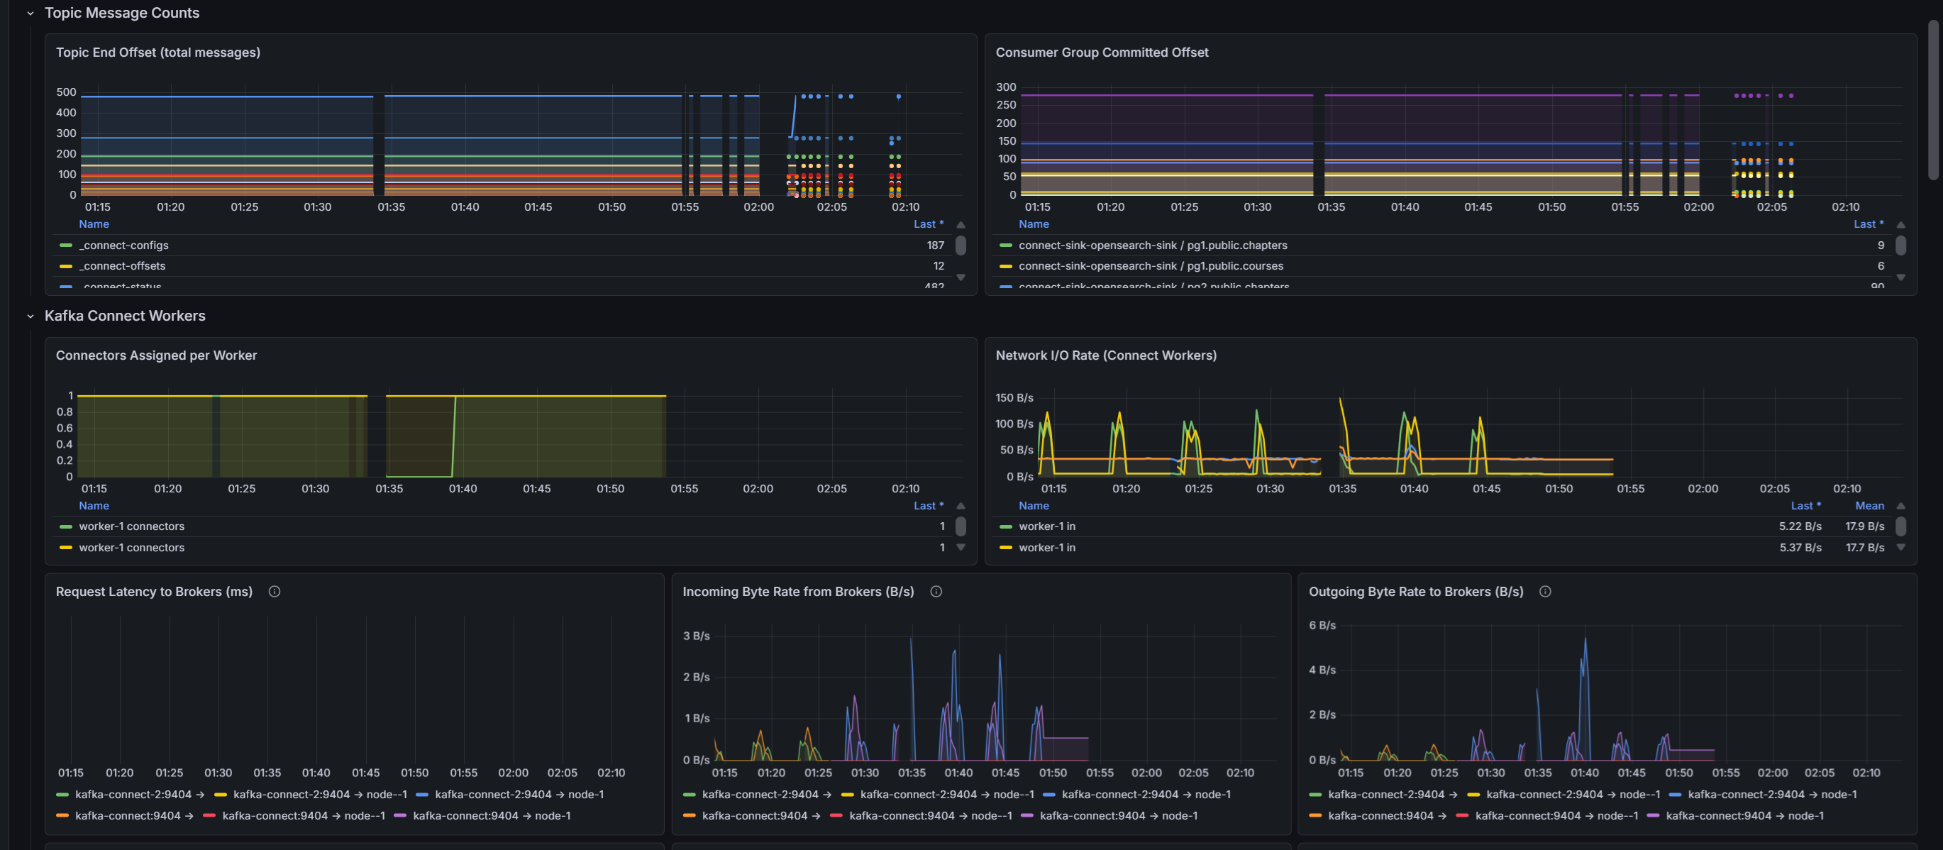This screenshot has width=1943, height=850.
Task: Select kafka-connect:9404 → node-1 in Incoming Byte Rate legend
Action: click(1119, 816)
